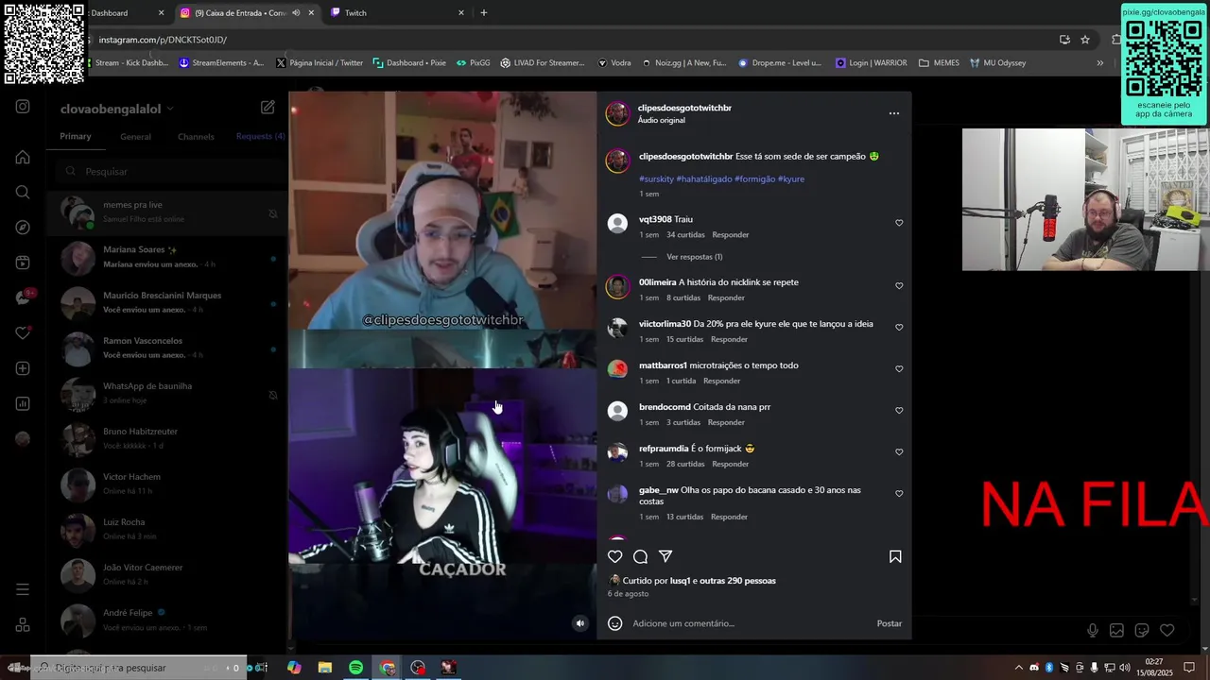Click the Create plus icon in sidebar
Image resolution: width=1210 pixels, height=680 pixels.
coord(23,368)
